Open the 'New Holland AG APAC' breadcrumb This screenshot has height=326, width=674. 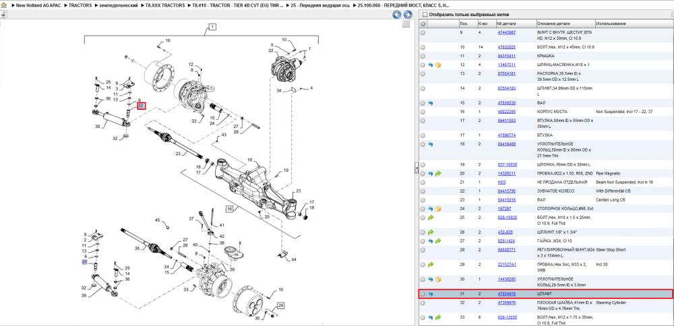tap(38, 5)
